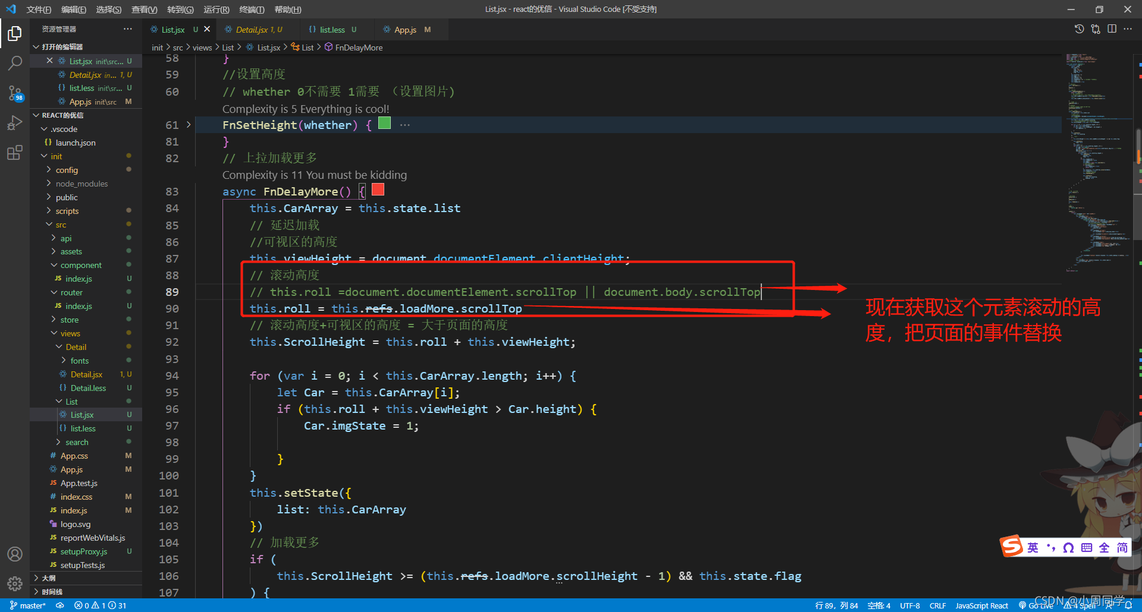1142x612 pixels.
Task: Open the Manage gear icon
Action: 15,583
